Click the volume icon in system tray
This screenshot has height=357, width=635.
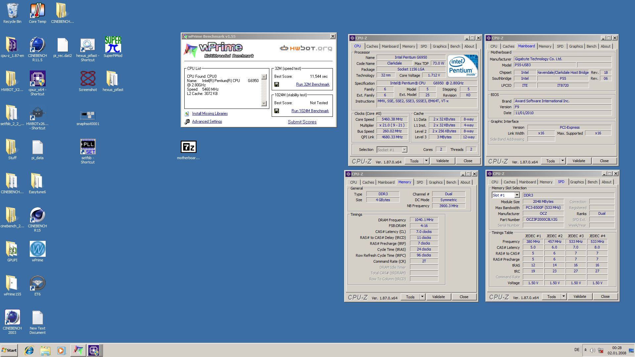click(593, 350)
